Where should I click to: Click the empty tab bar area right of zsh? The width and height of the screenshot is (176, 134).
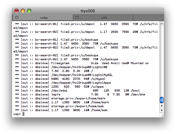(149, 18)
